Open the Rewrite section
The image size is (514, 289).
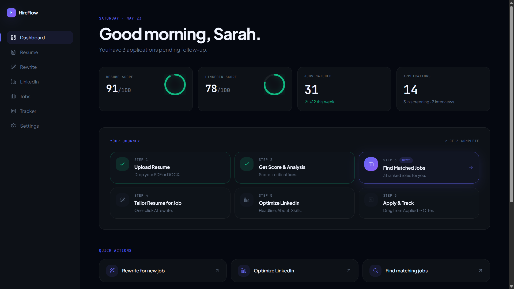tap(40, 67)
